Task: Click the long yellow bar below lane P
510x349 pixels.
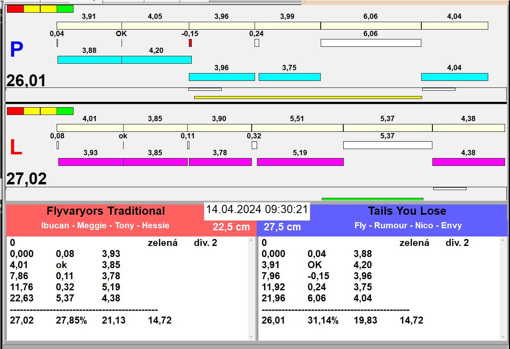Action: [308, 97]
